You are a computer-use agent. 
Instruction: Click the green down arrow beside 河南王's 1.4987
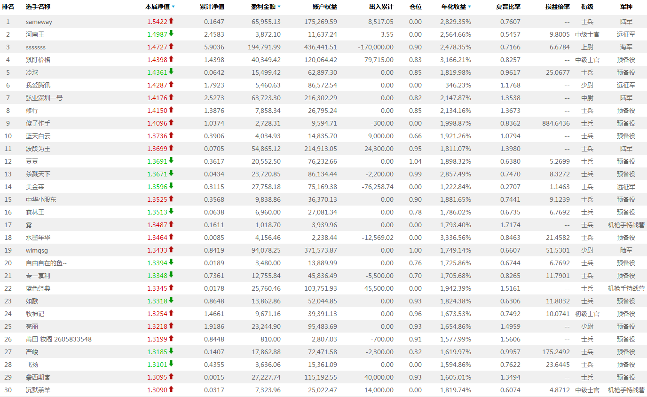[x=171, y=33]
